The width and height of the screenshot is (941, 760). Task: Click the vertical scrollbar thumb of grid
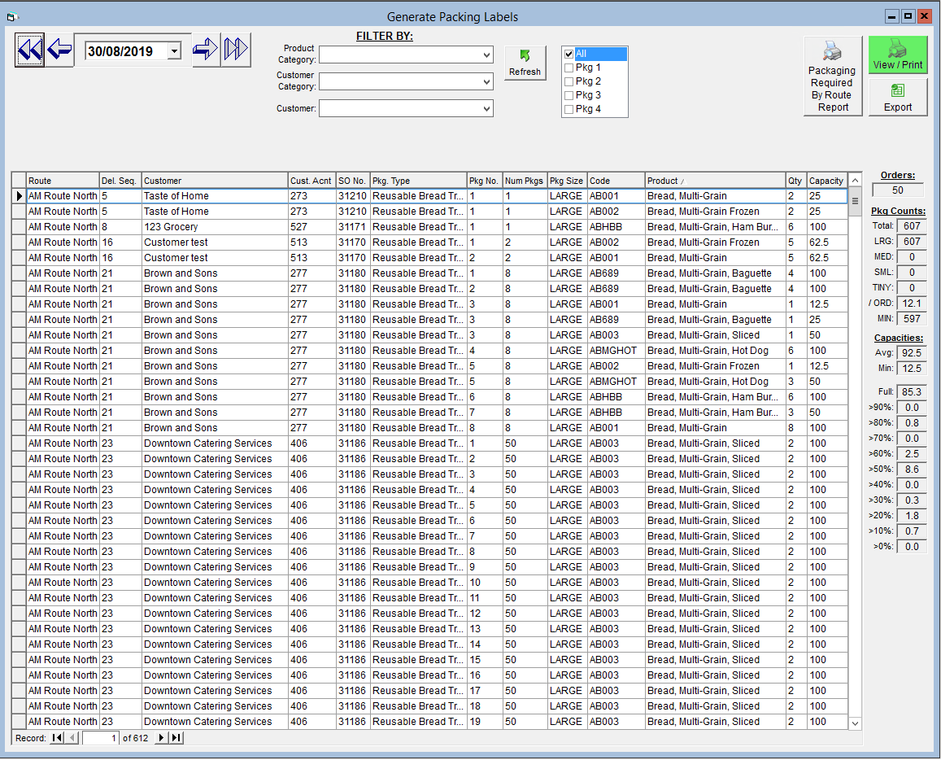click(855, 201)
